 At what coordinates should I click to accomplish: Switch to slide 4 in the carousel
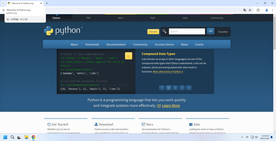[182, 88]
